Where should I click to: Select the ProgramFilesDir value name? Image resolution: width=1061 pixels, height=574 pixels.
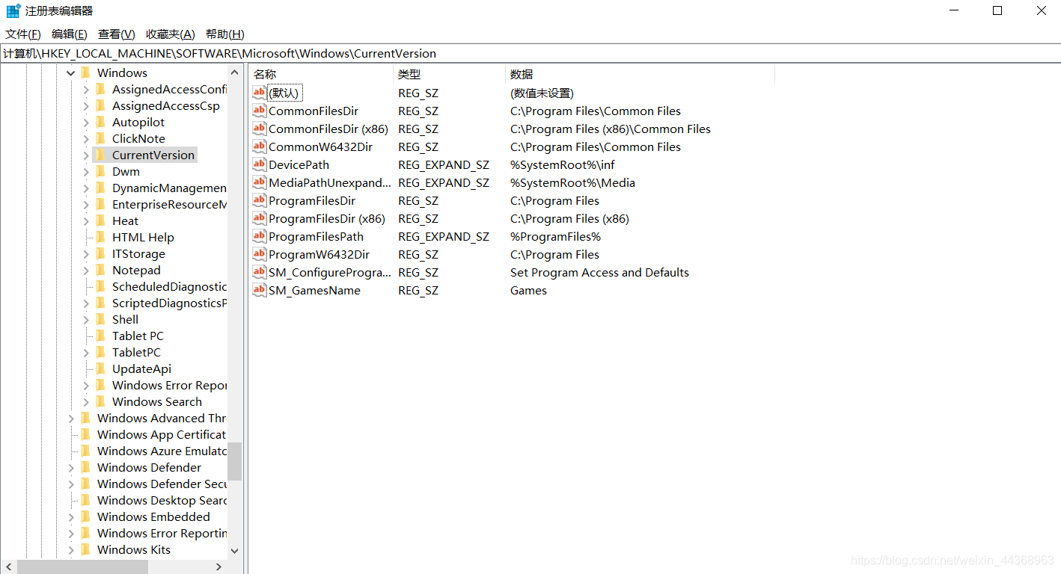click(x=312, y=200)
